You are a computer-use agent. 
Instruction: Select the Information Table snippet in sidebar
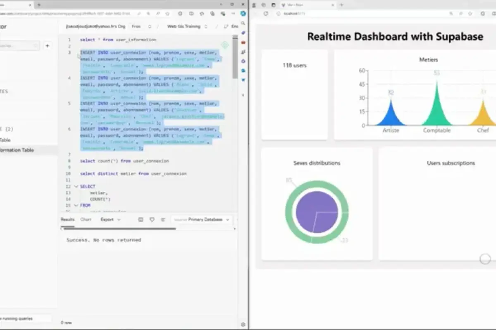tap(23, 150)
